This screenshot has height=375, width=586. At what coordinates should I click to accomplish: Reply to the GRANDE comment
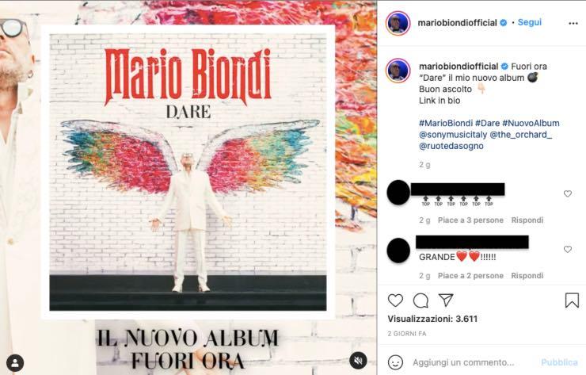coord(527,276)
